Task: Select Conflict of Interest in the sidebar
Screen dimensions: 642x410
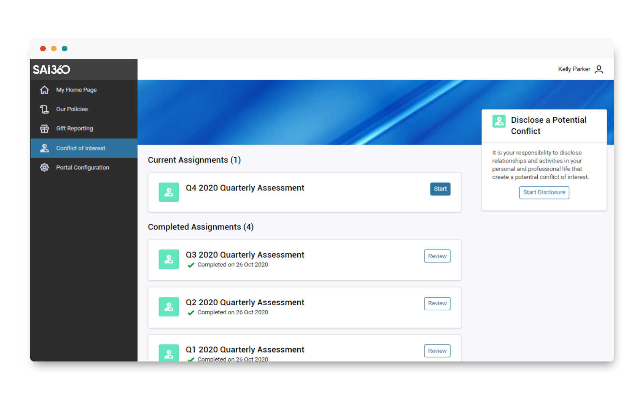Action: click(x=81, y=148)
